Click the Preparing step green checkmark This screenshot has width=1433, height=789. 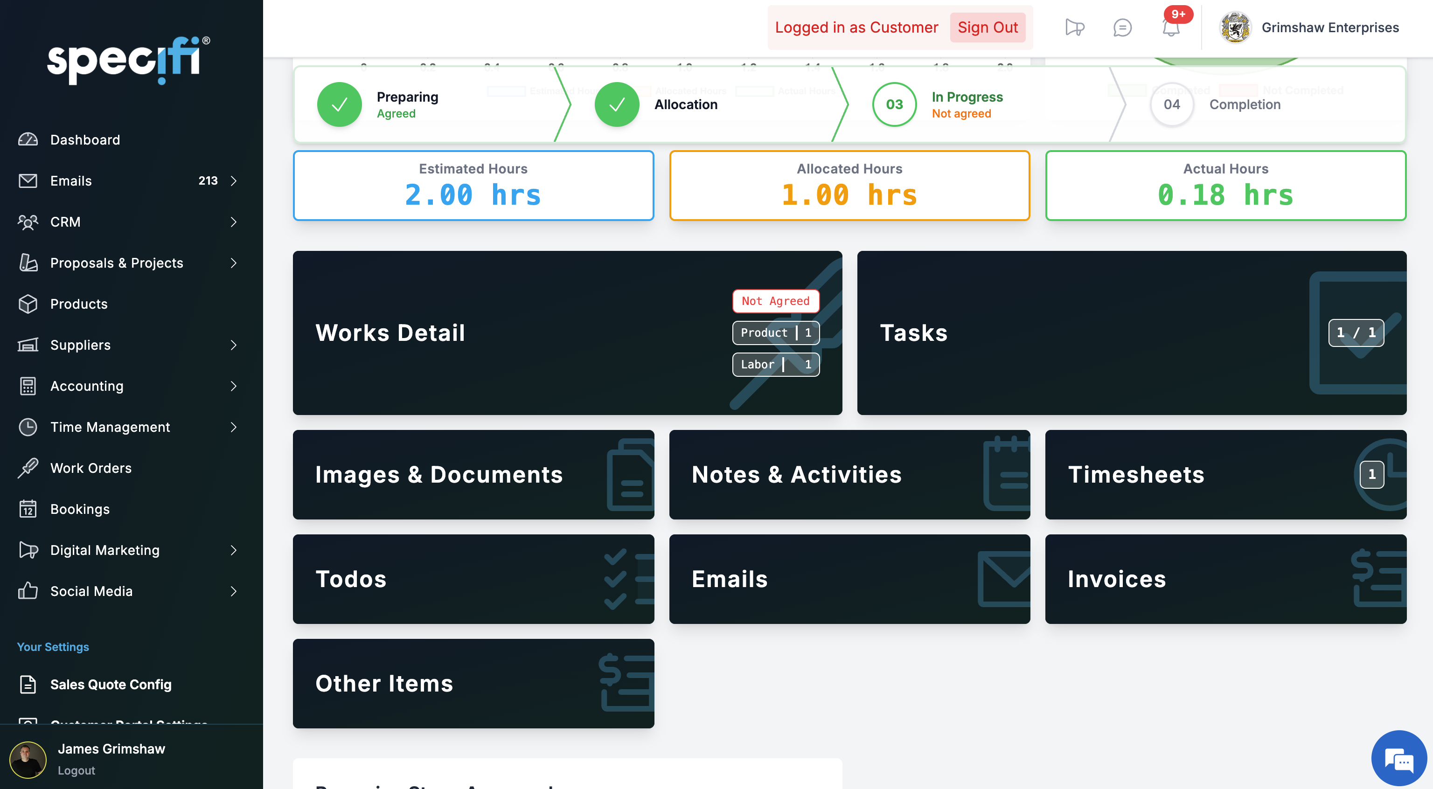coord(339,104)
